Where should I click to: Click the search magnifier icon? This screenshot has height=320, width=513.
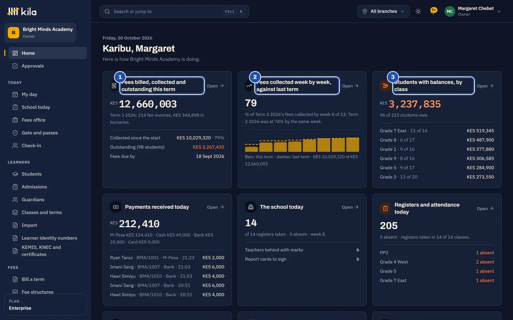(x=107, y=11)
